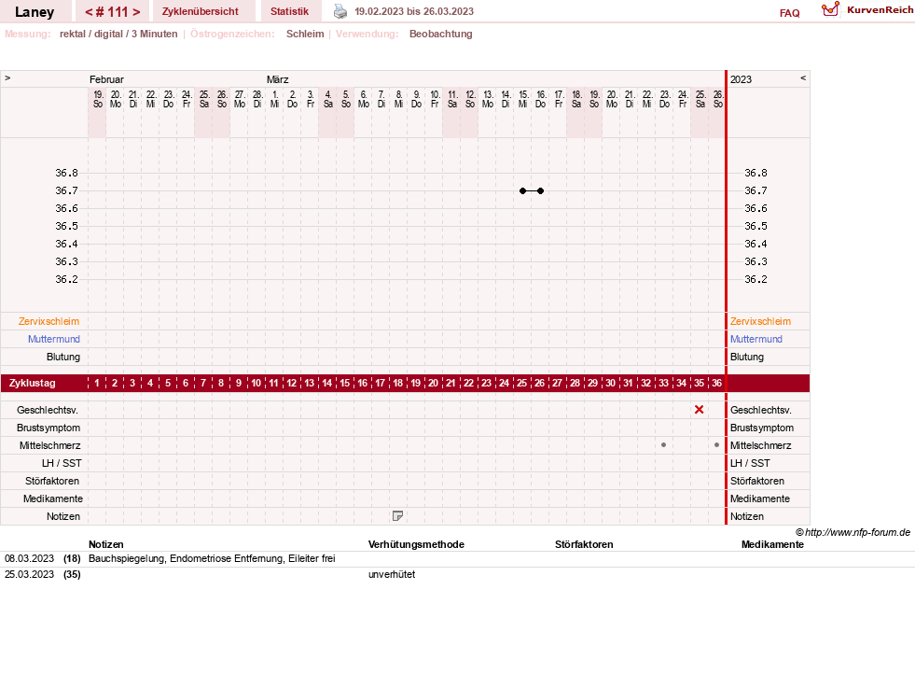Click the left Blutung row label
Viewport: 915px width, 674px height.
point(63,357)
